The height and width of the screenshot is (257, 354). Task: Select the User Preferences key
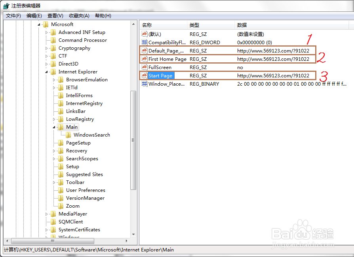[x=86, y=190]
